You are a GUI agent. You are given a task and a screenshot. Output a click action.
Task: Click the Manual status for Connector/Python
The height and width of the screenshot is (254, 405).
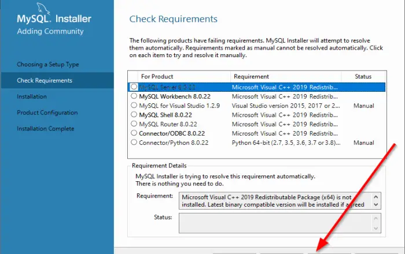tap(364, 143)
